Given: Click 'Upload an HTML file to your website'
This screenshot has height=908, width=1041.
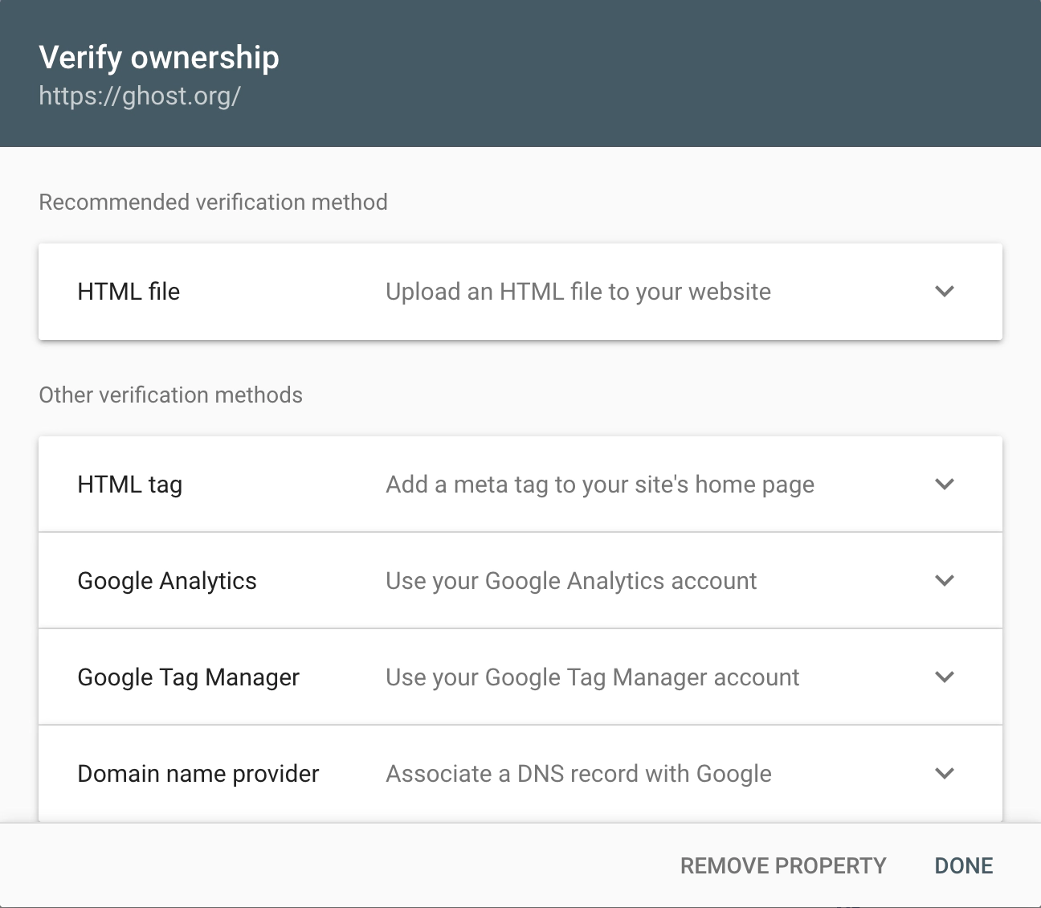Looking at the screenshot, I should coord(578,292).
